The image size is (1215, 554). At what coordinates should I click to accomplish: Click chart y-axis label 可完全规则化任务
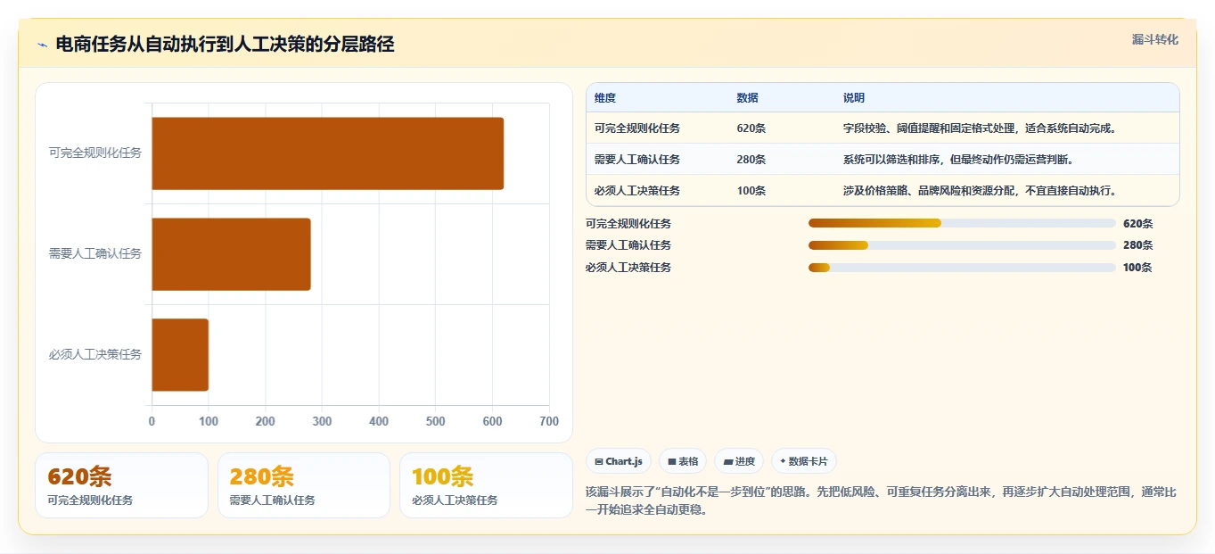(x=95, y=153)
